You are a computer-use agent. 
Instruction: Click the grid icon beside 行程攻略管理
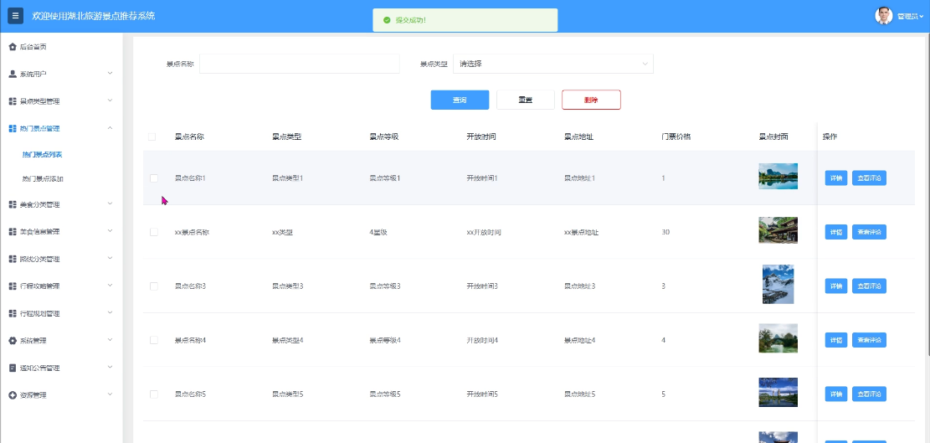pyautogui.click(x=13, y=286)
